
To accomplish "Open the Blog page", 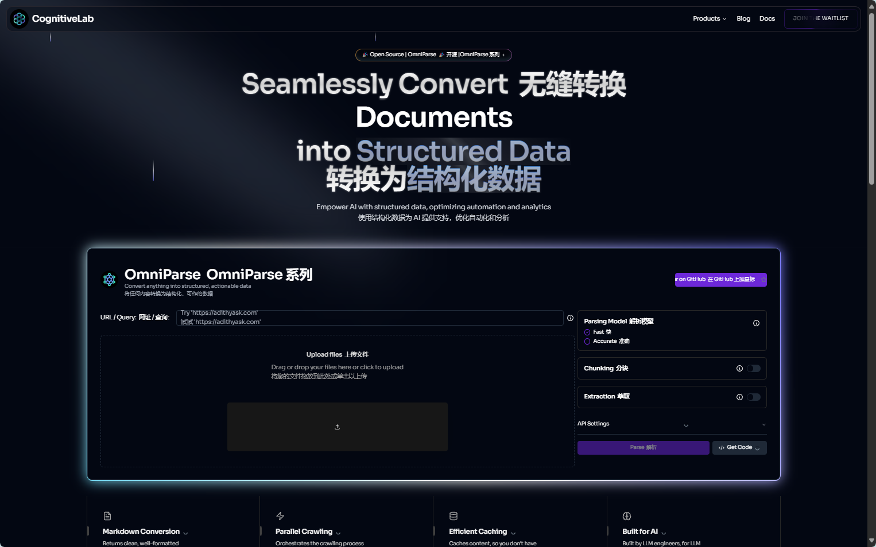I will tap(743, 19).
